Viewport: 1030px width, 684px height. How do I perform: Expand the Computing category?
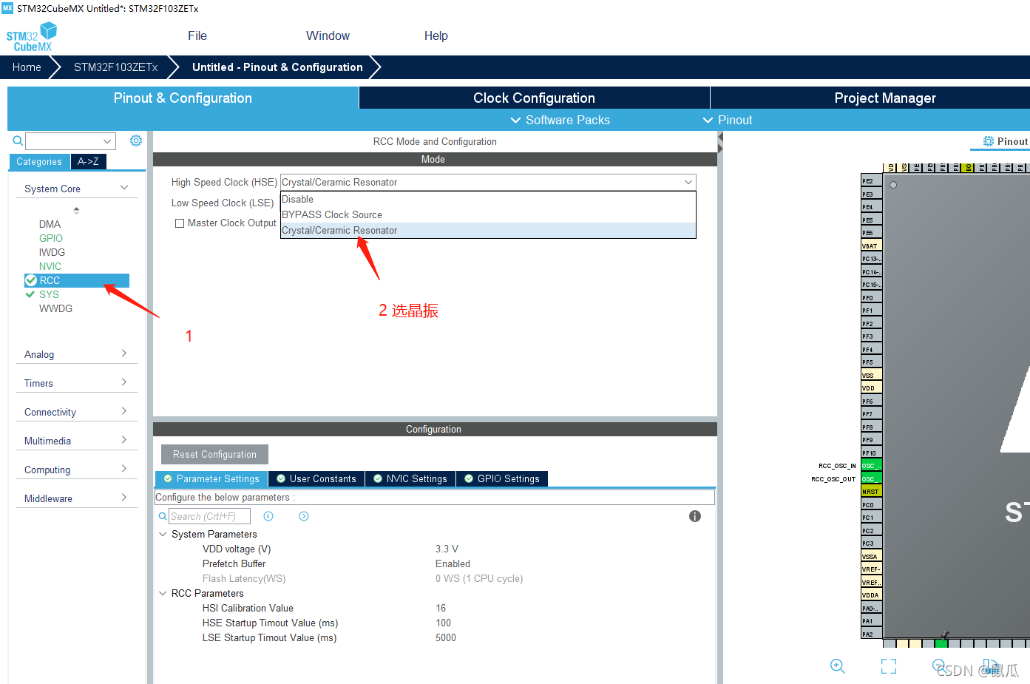point(124,469)
